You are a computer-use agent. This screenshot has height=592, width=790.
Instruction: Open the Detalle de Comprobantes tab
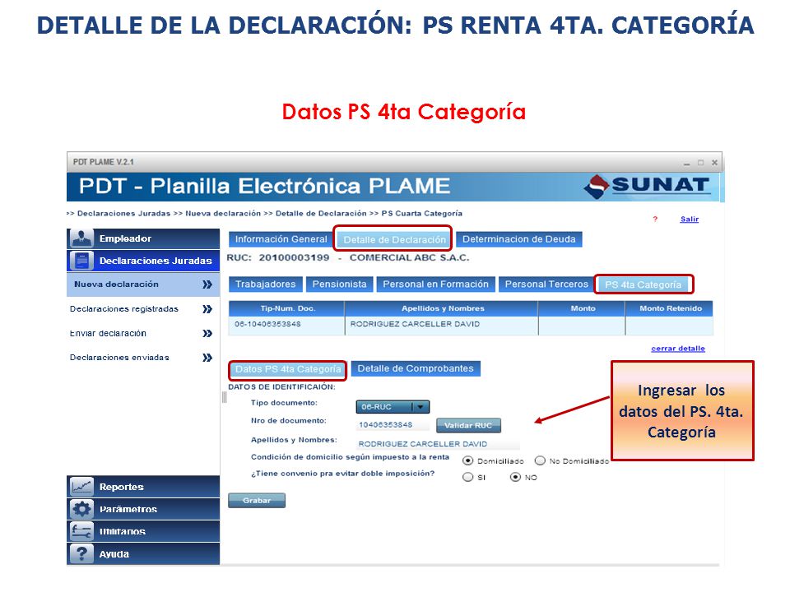pos(416,368)
